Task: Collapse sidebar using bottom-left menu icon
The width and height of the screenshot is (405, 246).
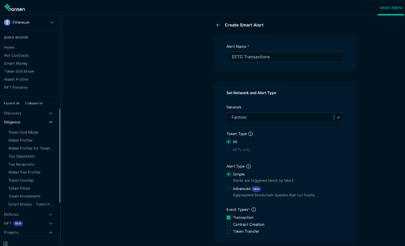Action: pyautogui.click(x=6, y=243)
